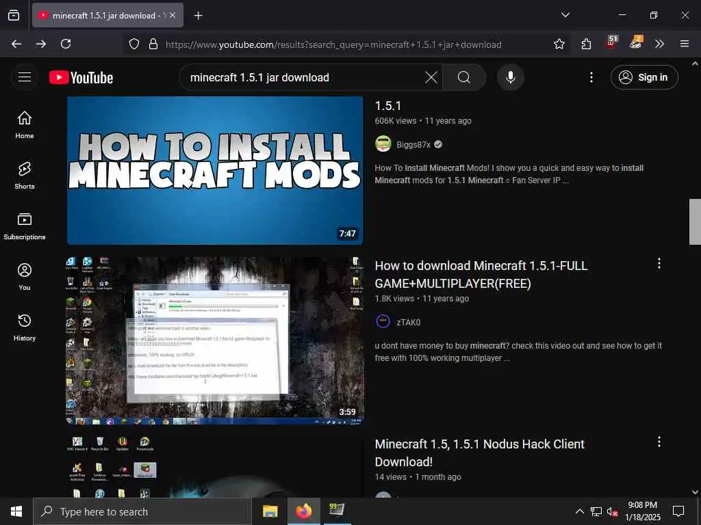701x525 pixels.
Task: Show hidden system tray icons
Action: pyautogui.click(x=579, y=511)
